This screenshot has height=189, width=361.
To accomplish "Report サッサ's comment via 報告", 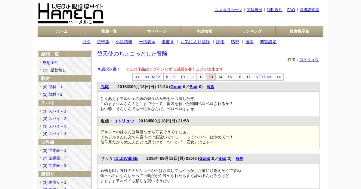I will (x=239, y=159).
